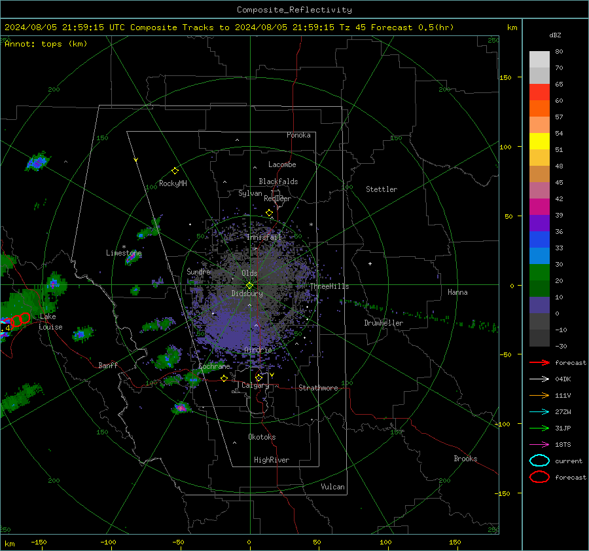This screenshot has height=551, width=589.
Task: Click the Limestone label
Action: tap(124, 253)
